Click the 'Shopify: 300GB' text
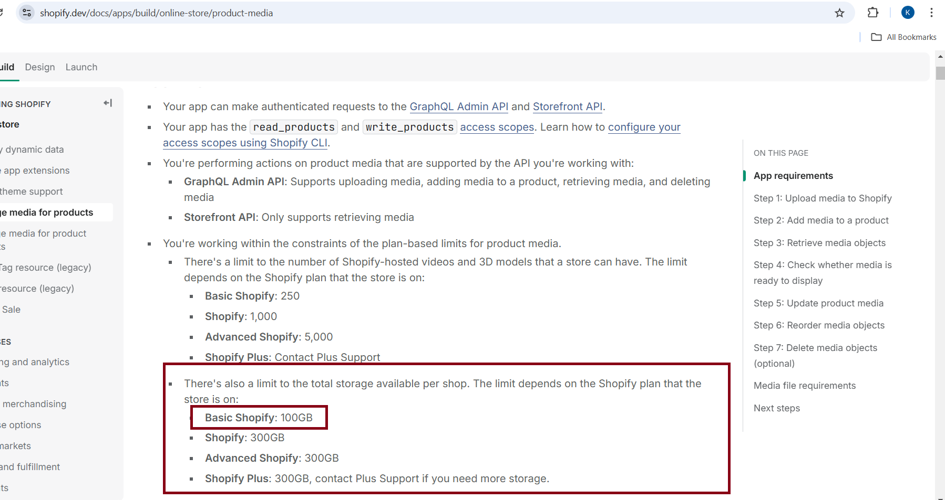This screenshot has width=945, height=500. [x=244, y=438]
